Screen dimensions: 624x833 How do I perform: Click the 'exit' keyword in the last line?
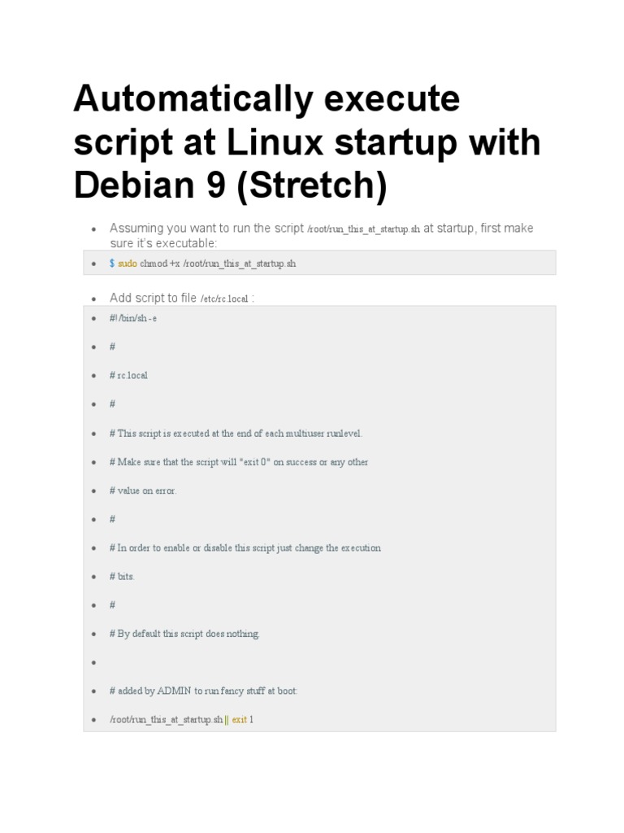click(x=240, y=720)
